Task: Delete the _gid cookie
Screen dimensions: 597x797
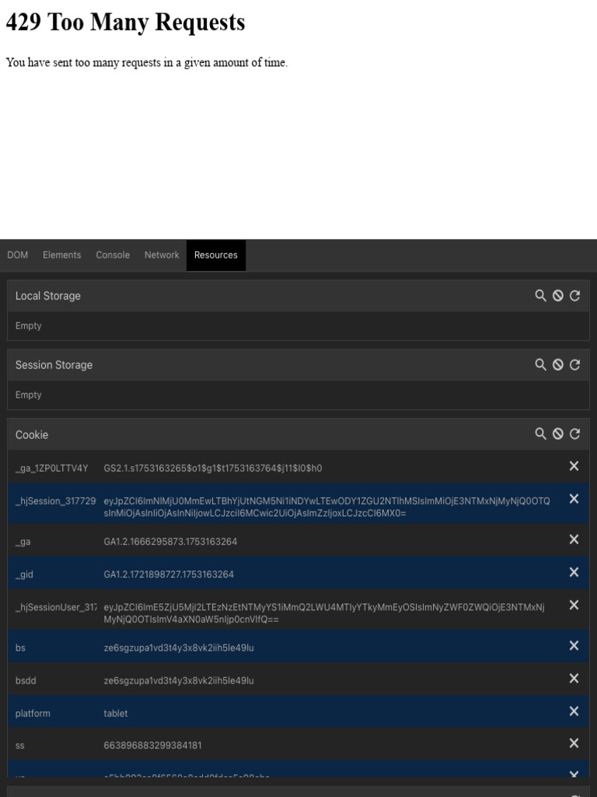Action: pos(574,572)
